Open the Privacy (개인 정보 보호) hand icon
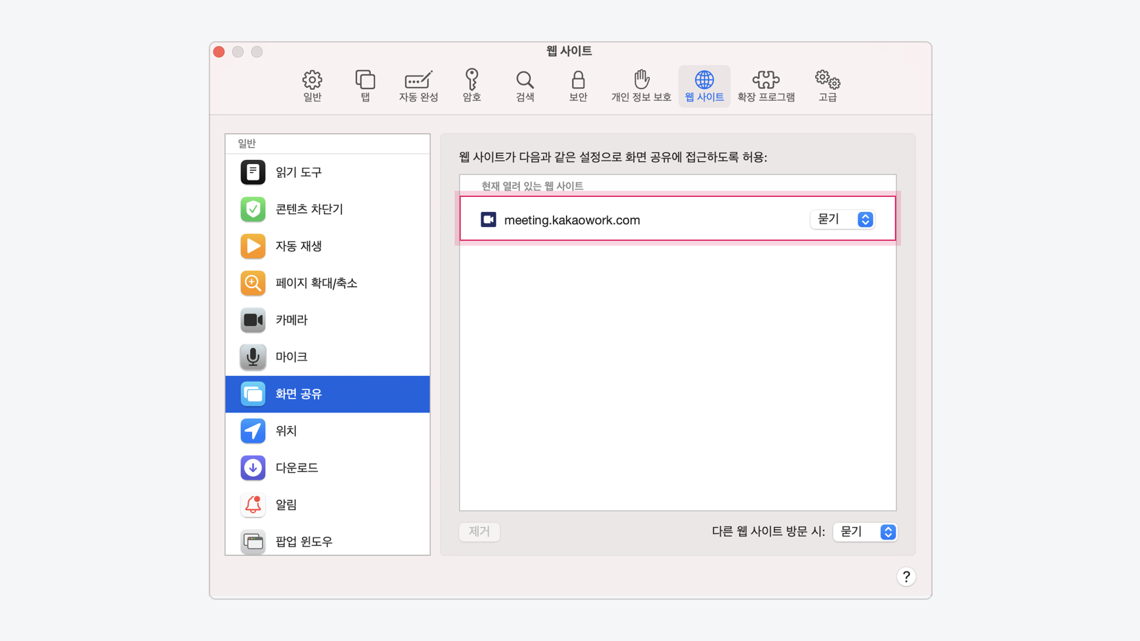Image resolution: width=1140 pixels, height=641 pixels. click(641, 86)
